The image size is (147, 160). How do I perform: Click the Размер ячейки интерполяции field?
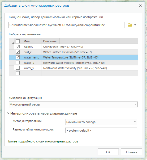pyautogui.click(x=101, y=130)
